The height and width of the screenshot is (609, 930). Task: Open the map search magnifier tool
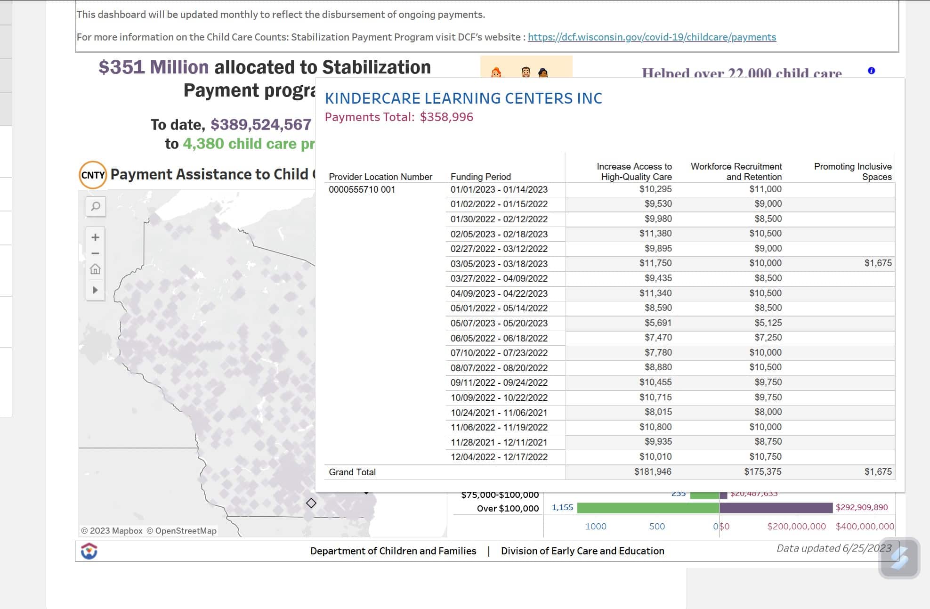(x=96, y=206)
